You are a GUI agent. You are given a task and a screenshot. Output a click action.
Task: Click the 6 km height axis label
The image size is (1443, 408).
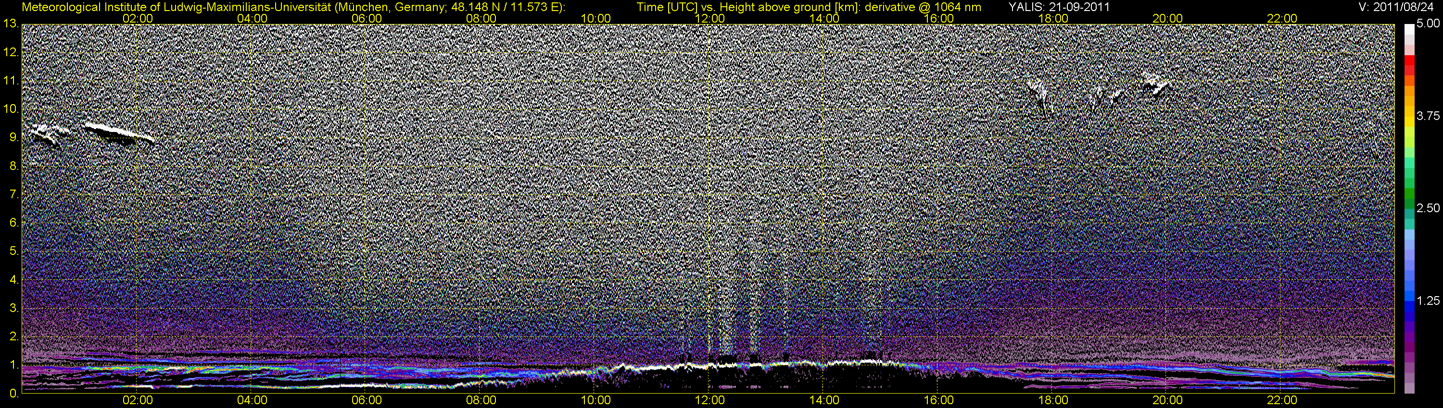13,223
